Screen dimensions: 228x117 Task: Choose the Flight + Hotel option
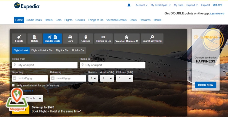21,50
